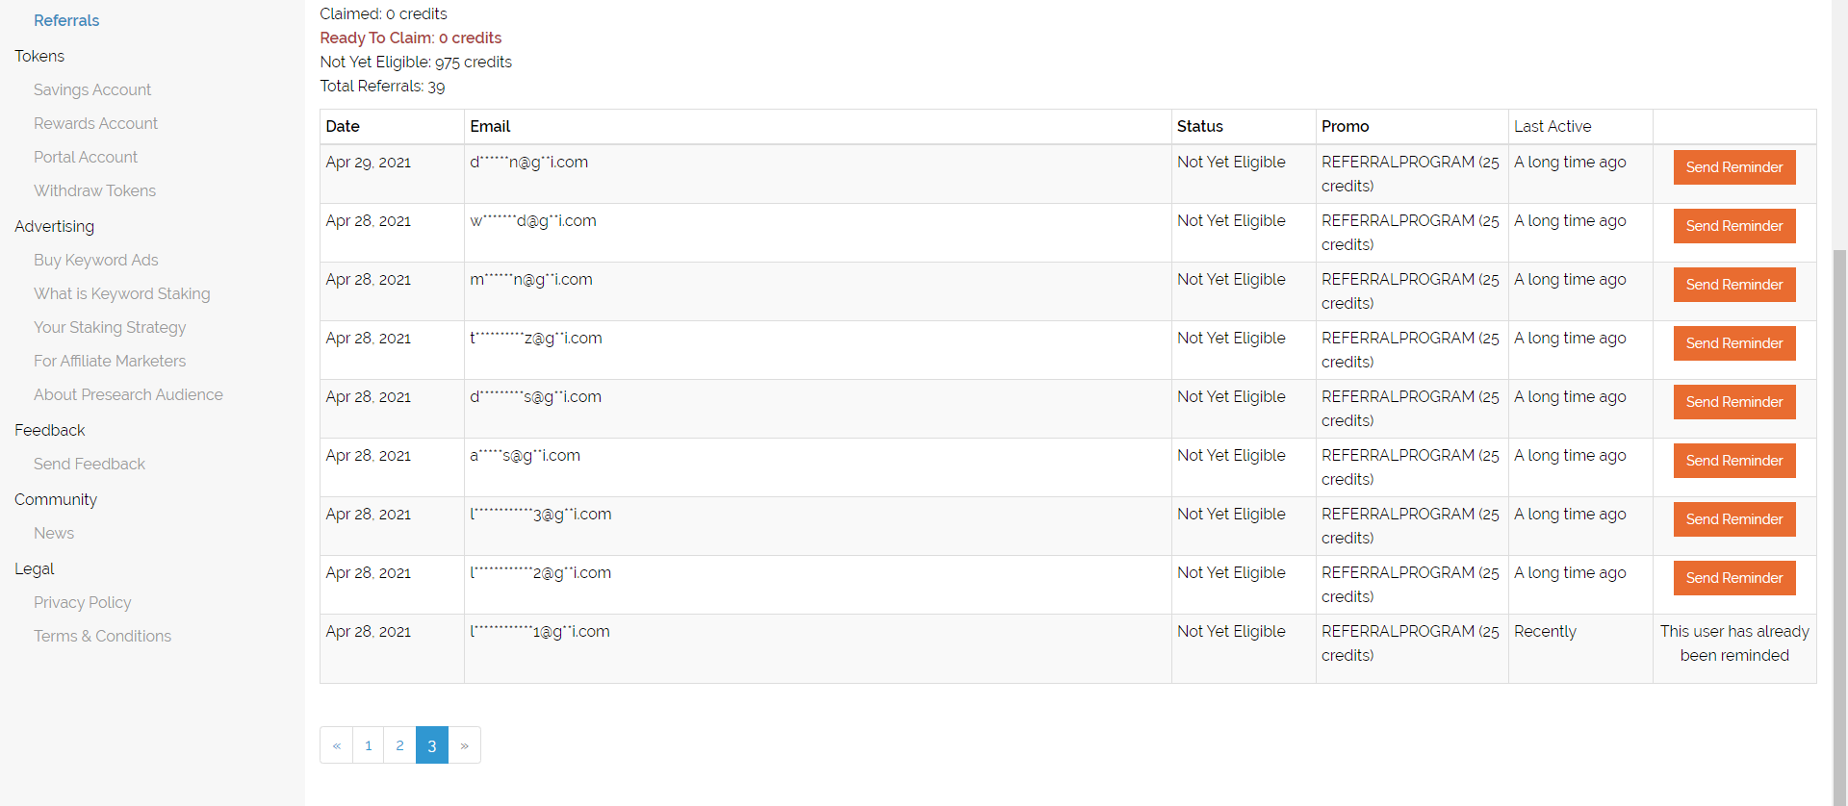This screenshot has height=806, width=1848.
Task: Open the News page
Action: click(54, 533)
